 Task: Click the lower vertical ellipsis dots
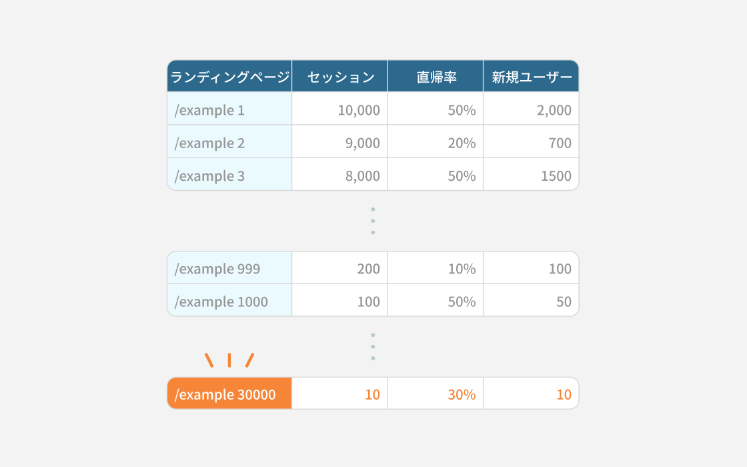[x=373, y=347]
